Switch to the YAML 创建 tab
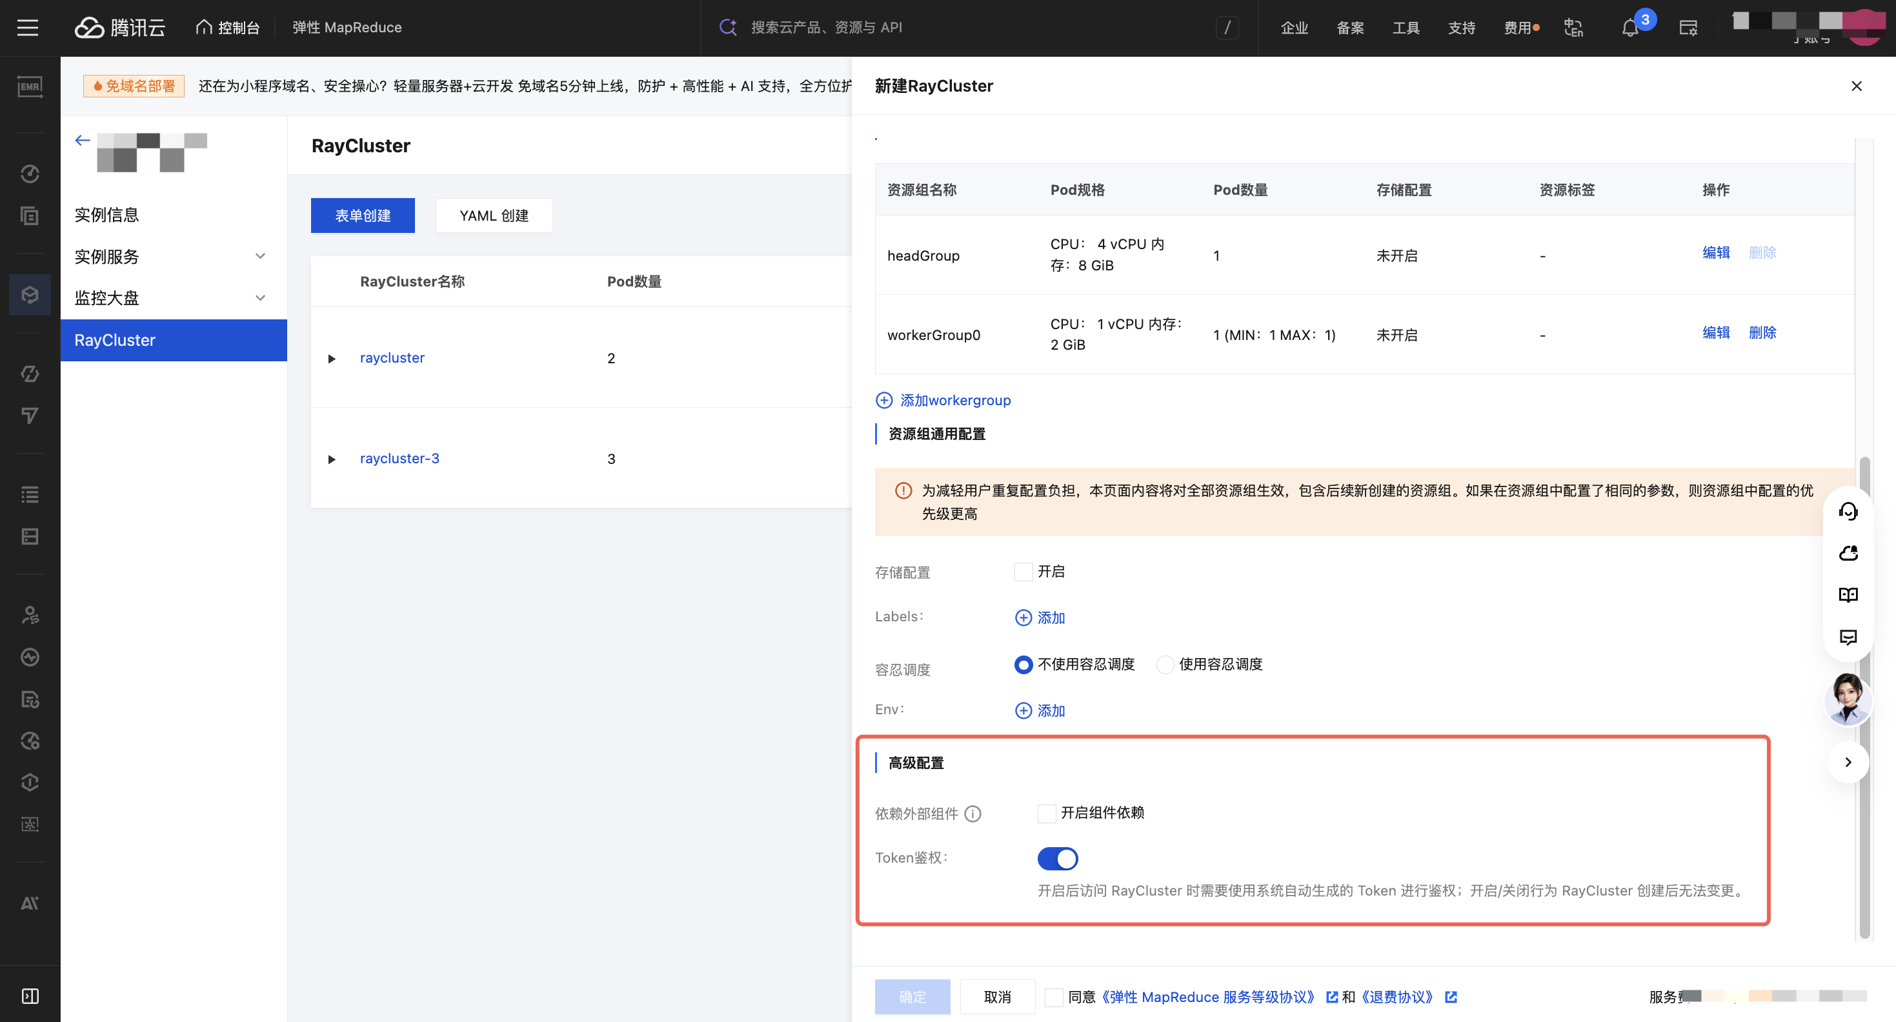The width and height of the screenshot is (1896, 1022). point(494,215)
